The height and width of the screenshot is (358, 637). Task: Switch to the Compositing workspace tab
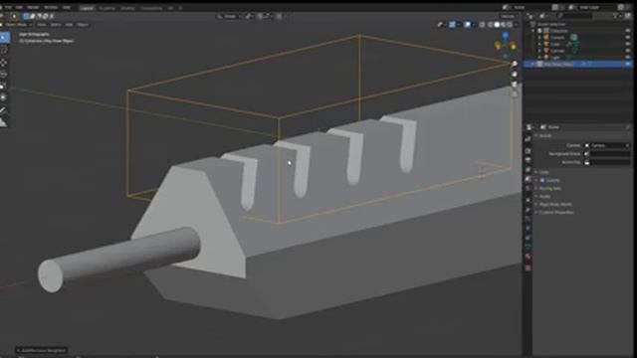[151, 8]
